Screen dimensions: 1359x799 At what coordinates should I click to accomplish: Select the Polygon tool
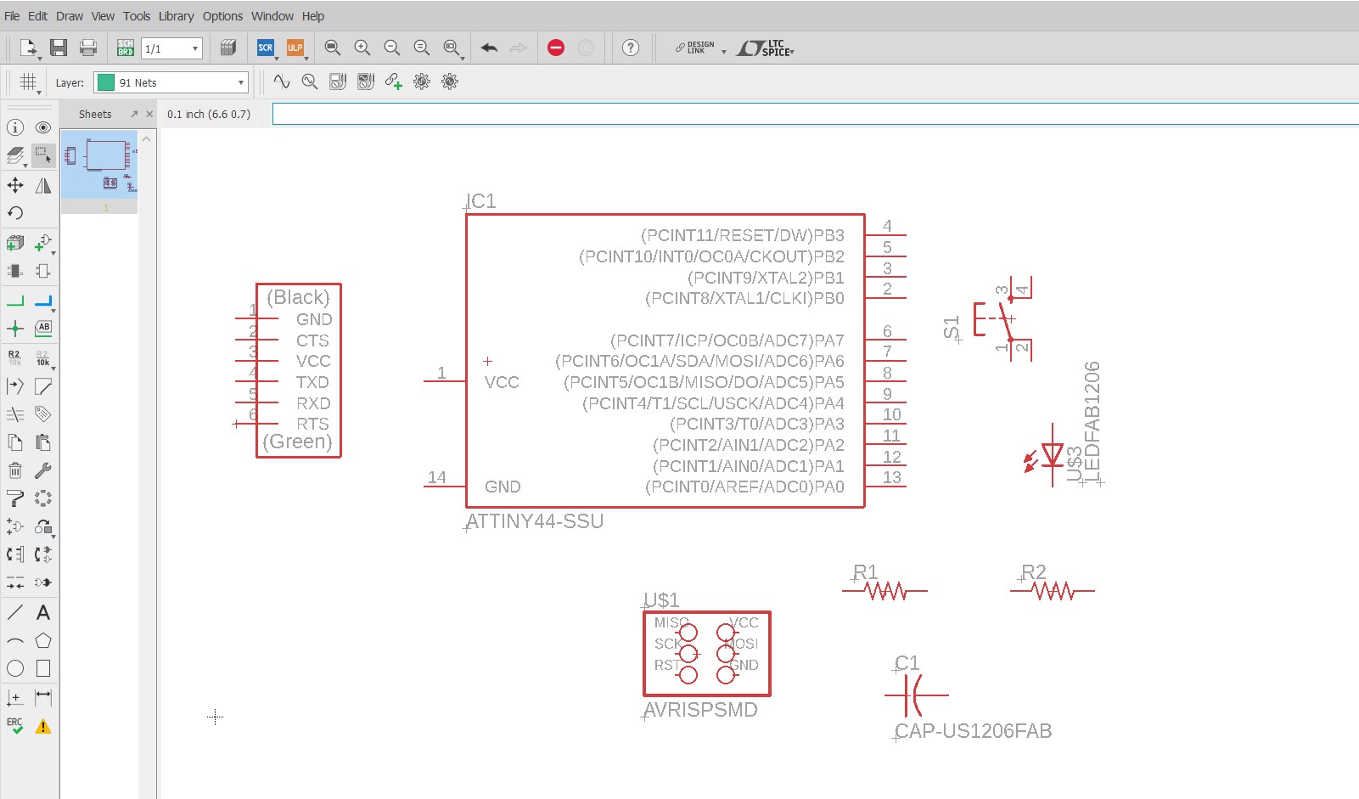(43, 641)
